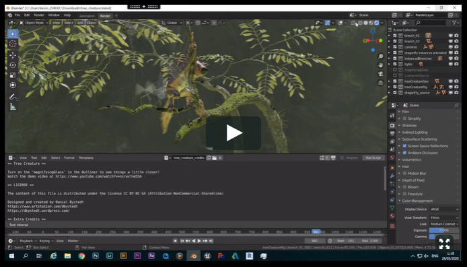Activate the Transform tool
Viewport: 467px width, 267px height.
[x=13, y=85]
